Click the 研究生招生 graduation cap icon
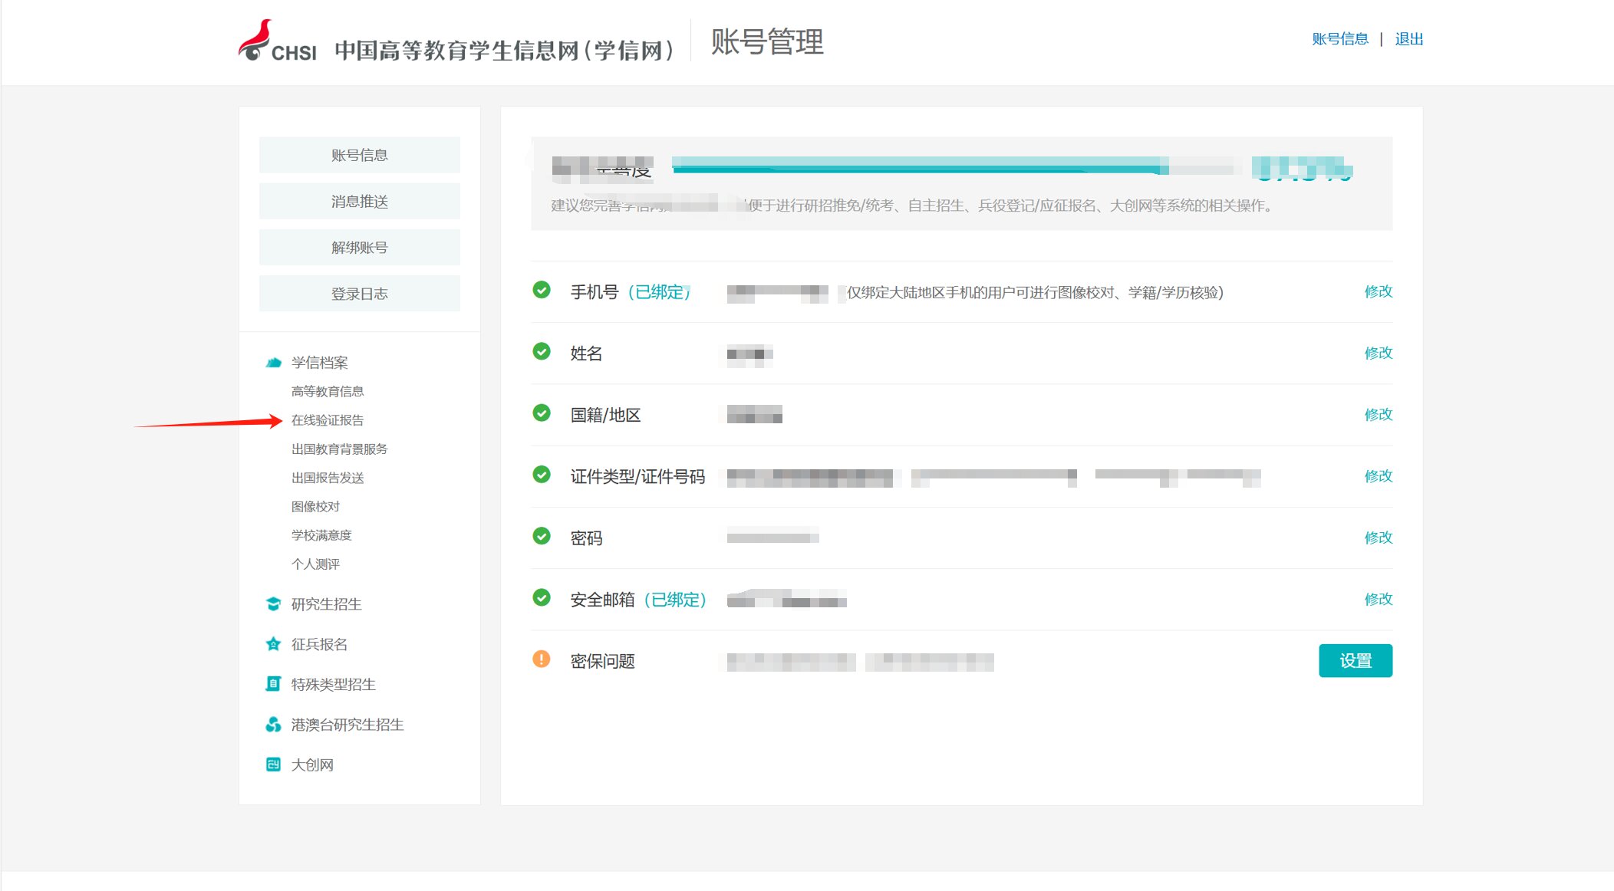The width and height of the screenshot is (1614, 891). click(x=273, y=604)
